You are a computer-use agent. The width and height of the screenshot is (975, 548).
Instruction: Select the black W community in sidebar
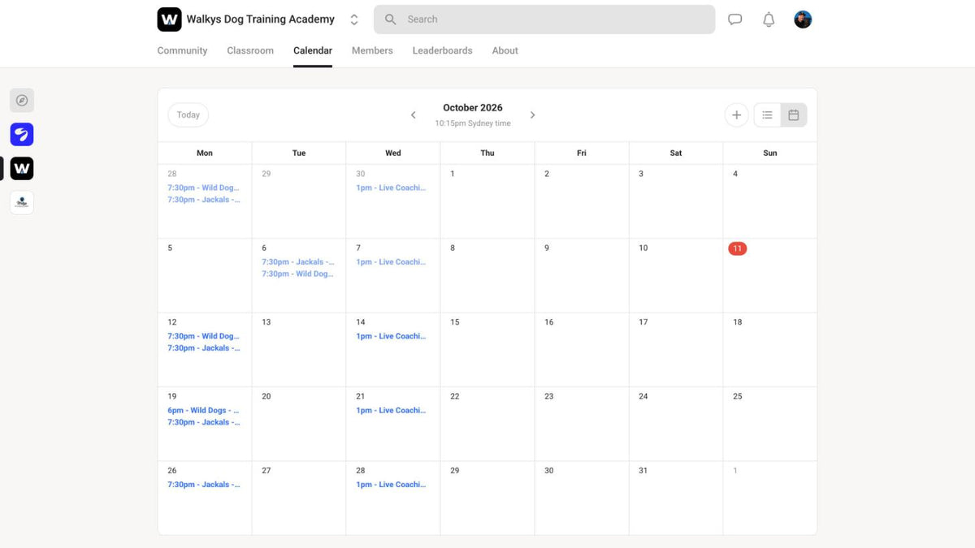(22, 168)
